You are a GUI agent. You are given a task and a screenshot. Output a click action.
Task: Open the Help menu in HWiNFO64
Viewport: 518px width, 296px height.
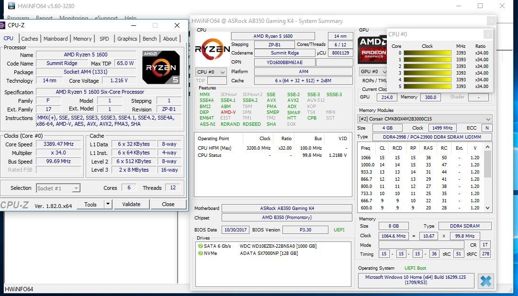pos(131,18)
